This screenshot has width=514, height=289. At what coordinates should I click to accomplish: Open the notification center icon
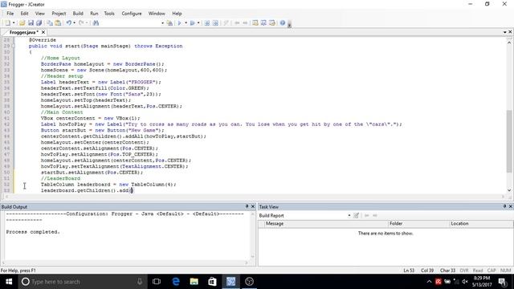click(x=502, y=282)
